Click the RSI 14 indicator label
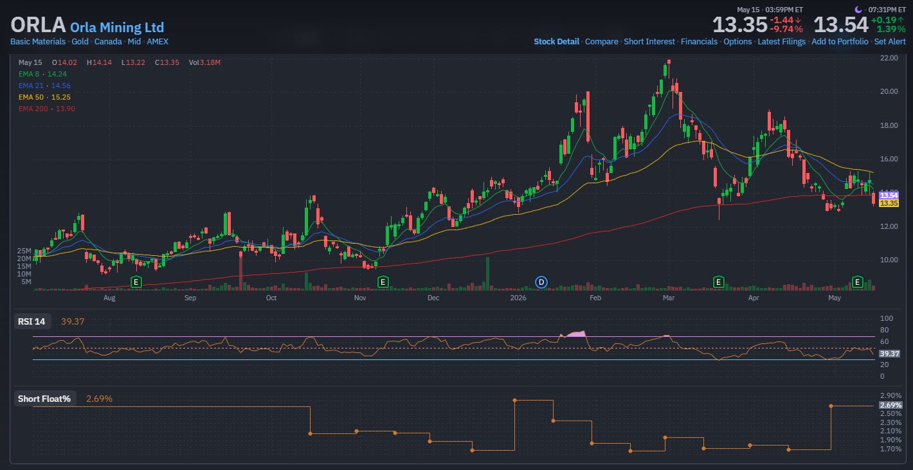 click(x=32, y=321)
